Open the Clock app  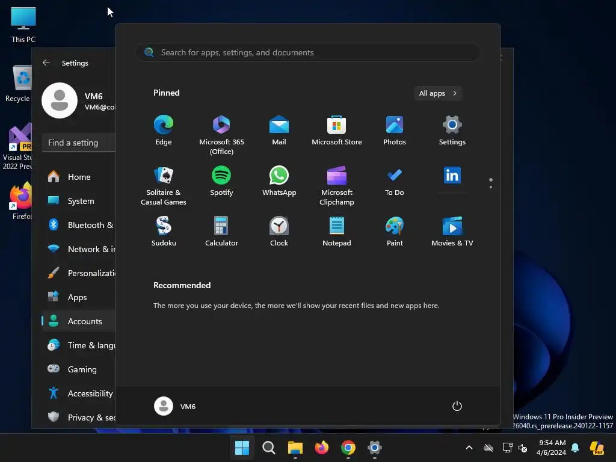pos(279,232)
